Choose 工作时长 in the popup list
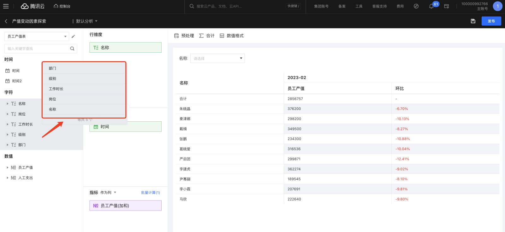The height and width of the screenshot is (232, 505). click(84, 89)
